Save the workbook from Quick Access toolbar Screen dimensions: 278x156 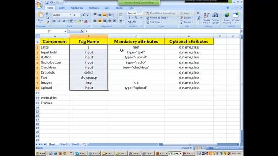[47, 3]
